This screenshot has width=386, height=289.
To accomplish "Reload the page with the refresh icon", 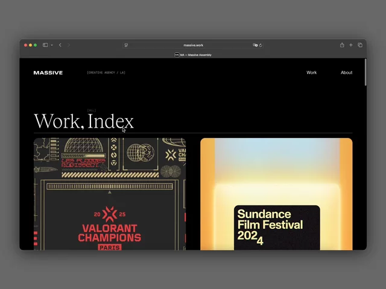I will point(261,45).
